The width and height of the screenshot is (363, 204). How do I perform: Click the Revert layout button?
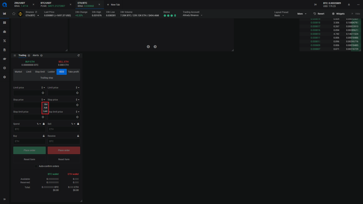pos(319,14)
